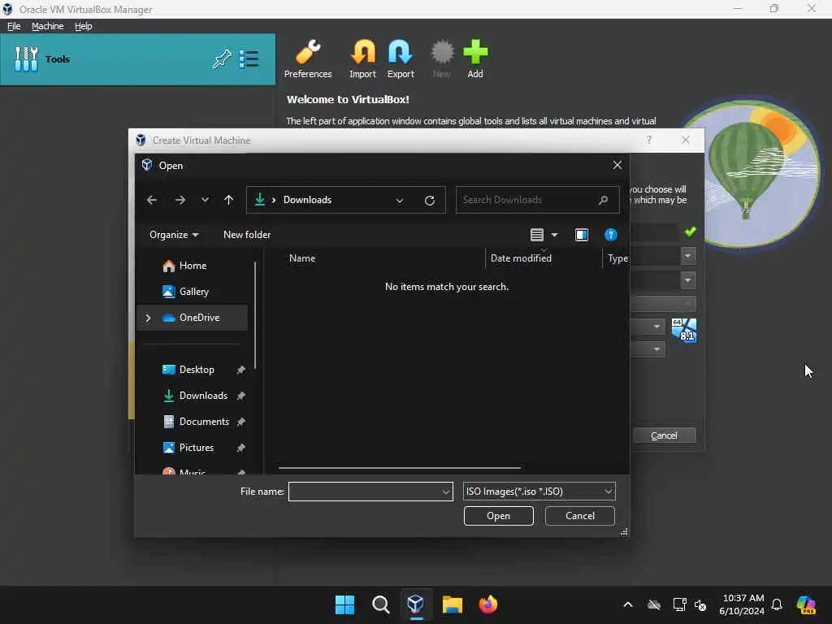
Task: Open the Machine menu
Action: click(47, 26)
